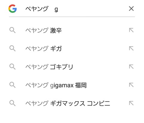Click magnifier icon next to gigamax 福岡
This screenshot has height=123, width=144.
click(13, 85)
